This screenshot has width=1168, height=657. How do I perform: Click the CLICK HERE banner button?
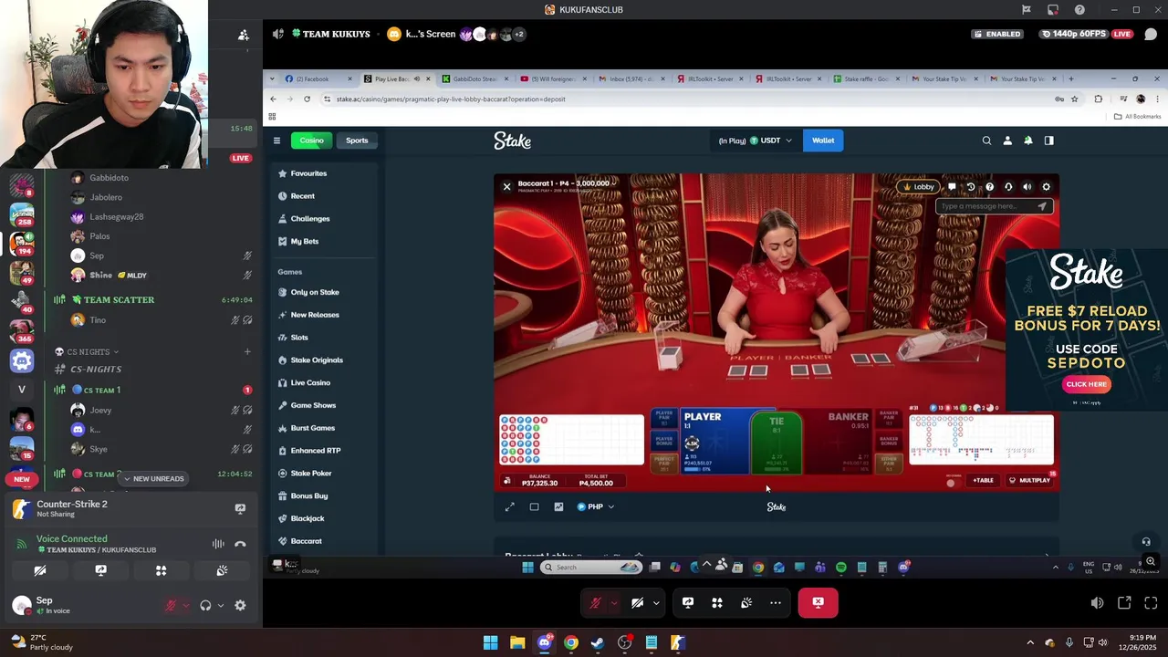click(x=1086, y=384)
